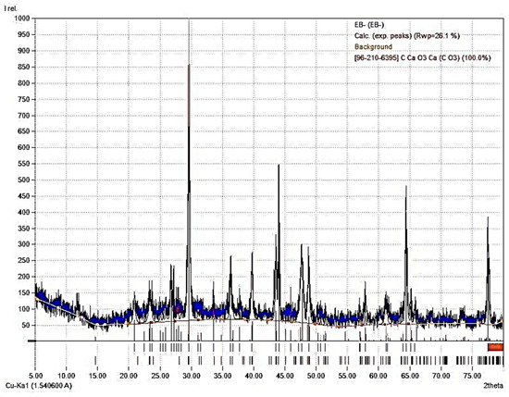
Task: Click the peak top near 64.5 degrees
Action: 405,187
